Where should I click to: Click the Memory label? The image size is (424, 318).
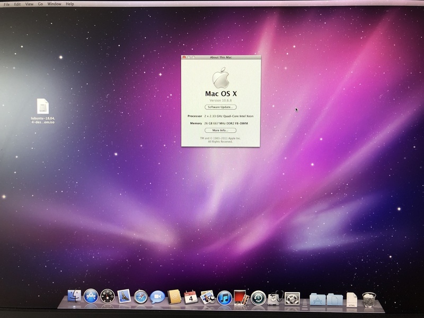tap(196, 123)
